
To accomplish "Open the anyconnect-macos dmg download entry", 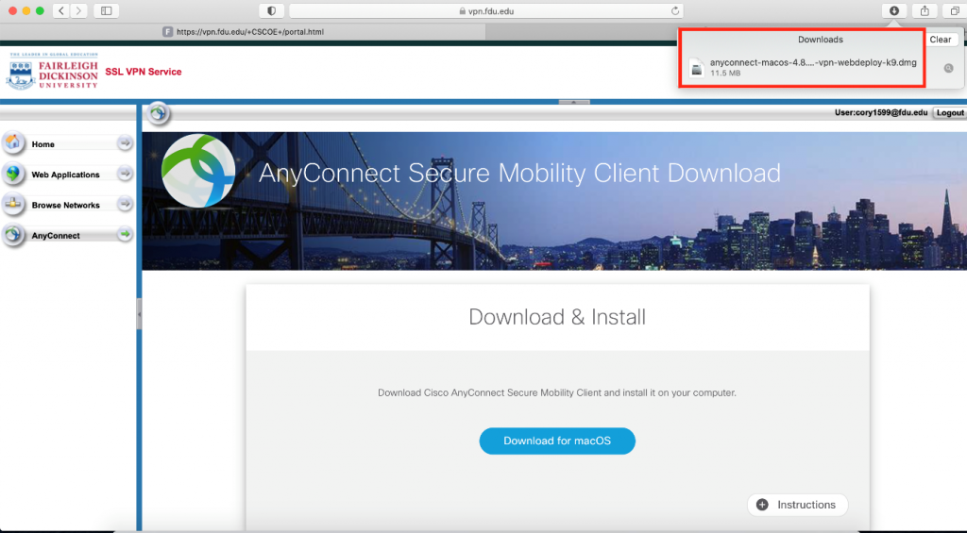I will [x=813, y=67].
